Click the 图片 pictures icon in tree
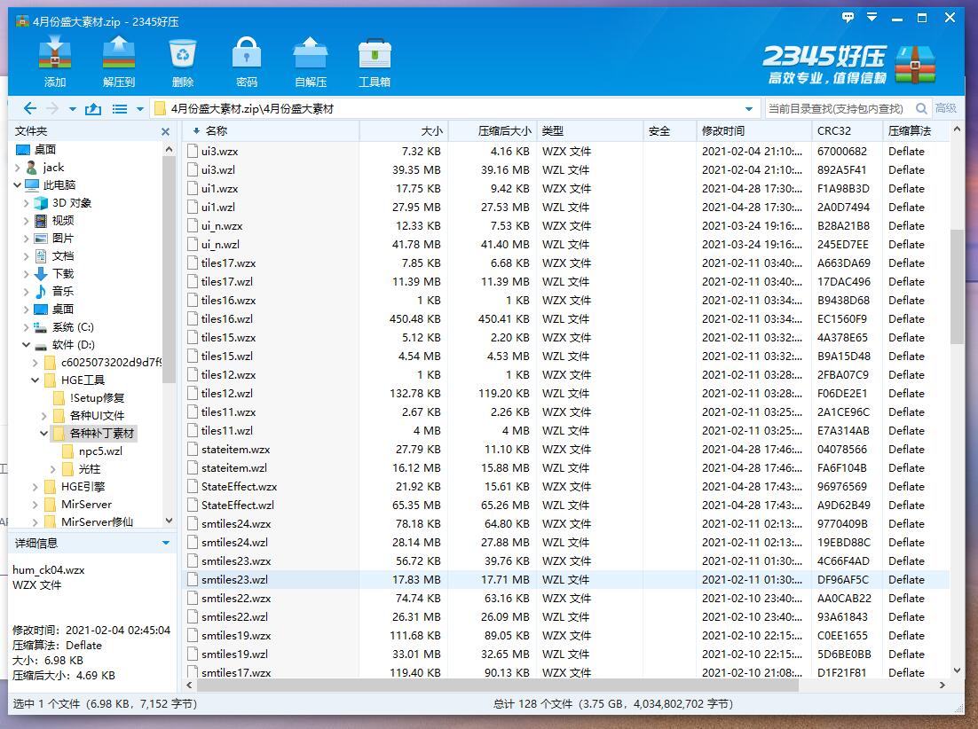This screenshot has height=729, width=978. (41, 238)
